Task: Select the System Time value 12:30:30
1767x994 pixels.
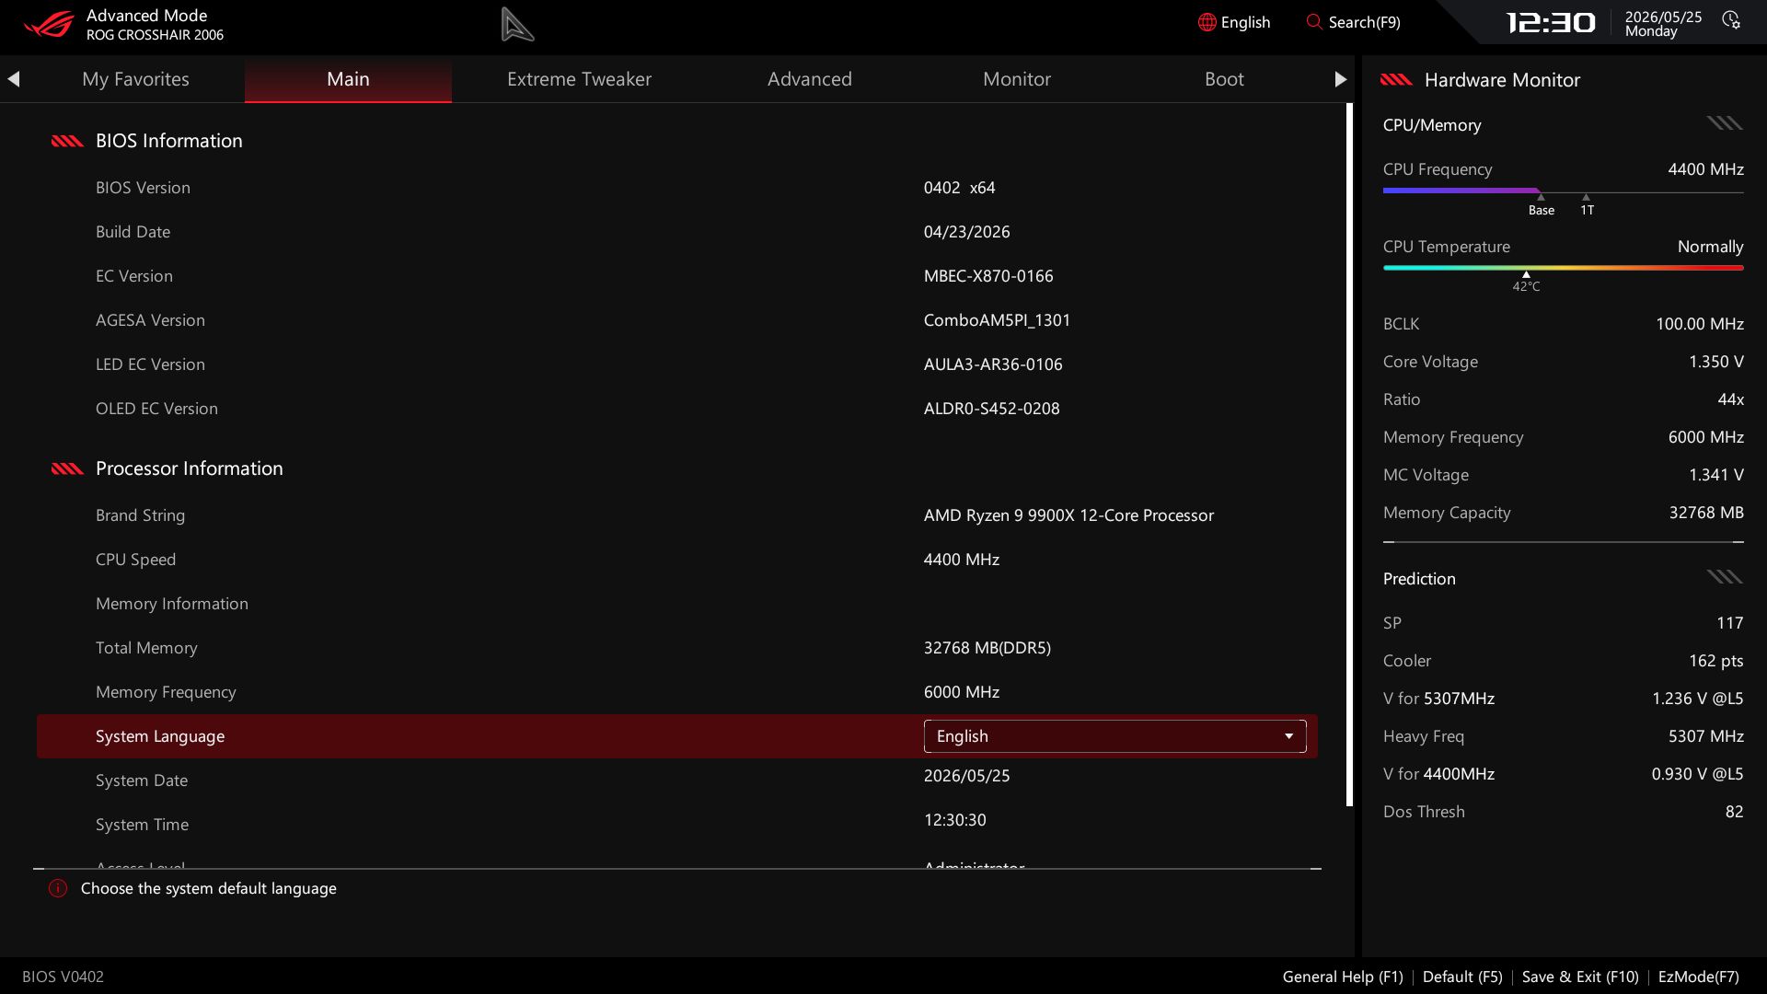Action: pos(954,820)
